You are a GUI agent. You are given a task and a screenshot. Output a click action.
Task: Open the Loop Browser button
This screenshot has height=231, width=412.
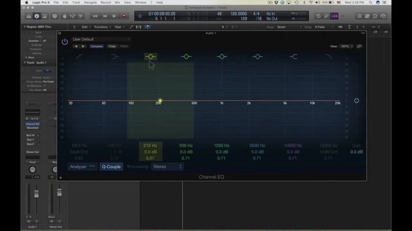pos(375,16)
